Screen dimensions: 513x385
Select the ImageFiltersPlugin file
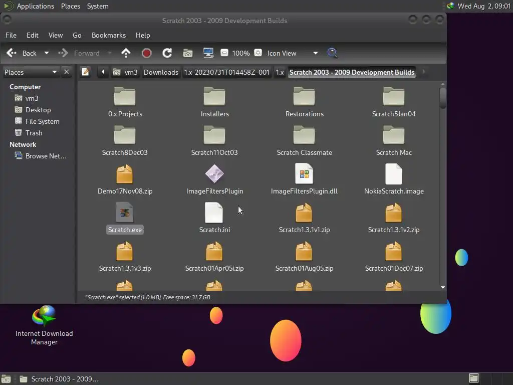click(x=214, y=179)
